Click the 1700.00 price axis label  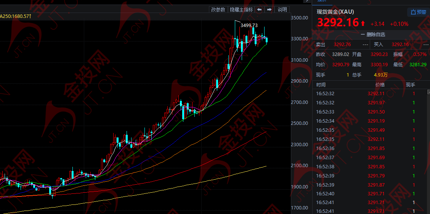pyautogui.click(x=300, y=208)
